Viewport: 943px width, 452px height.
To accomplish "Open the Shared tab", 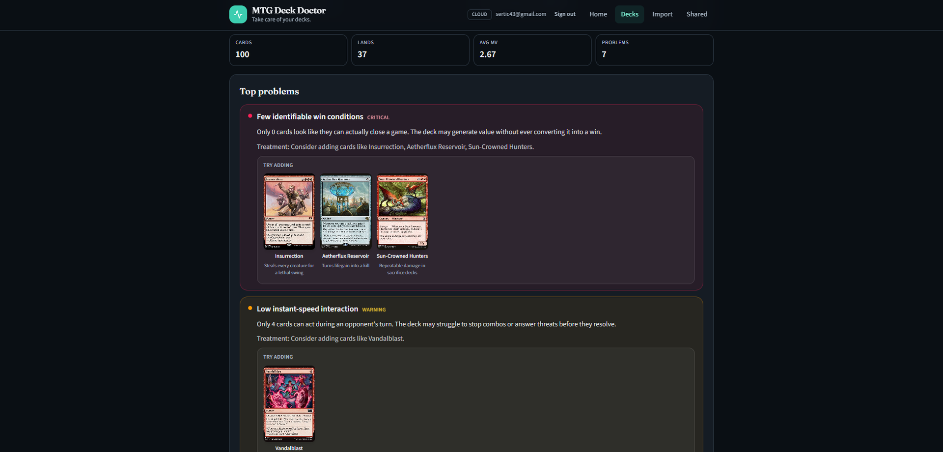I will pyautogui.click(x=697, y=14).
